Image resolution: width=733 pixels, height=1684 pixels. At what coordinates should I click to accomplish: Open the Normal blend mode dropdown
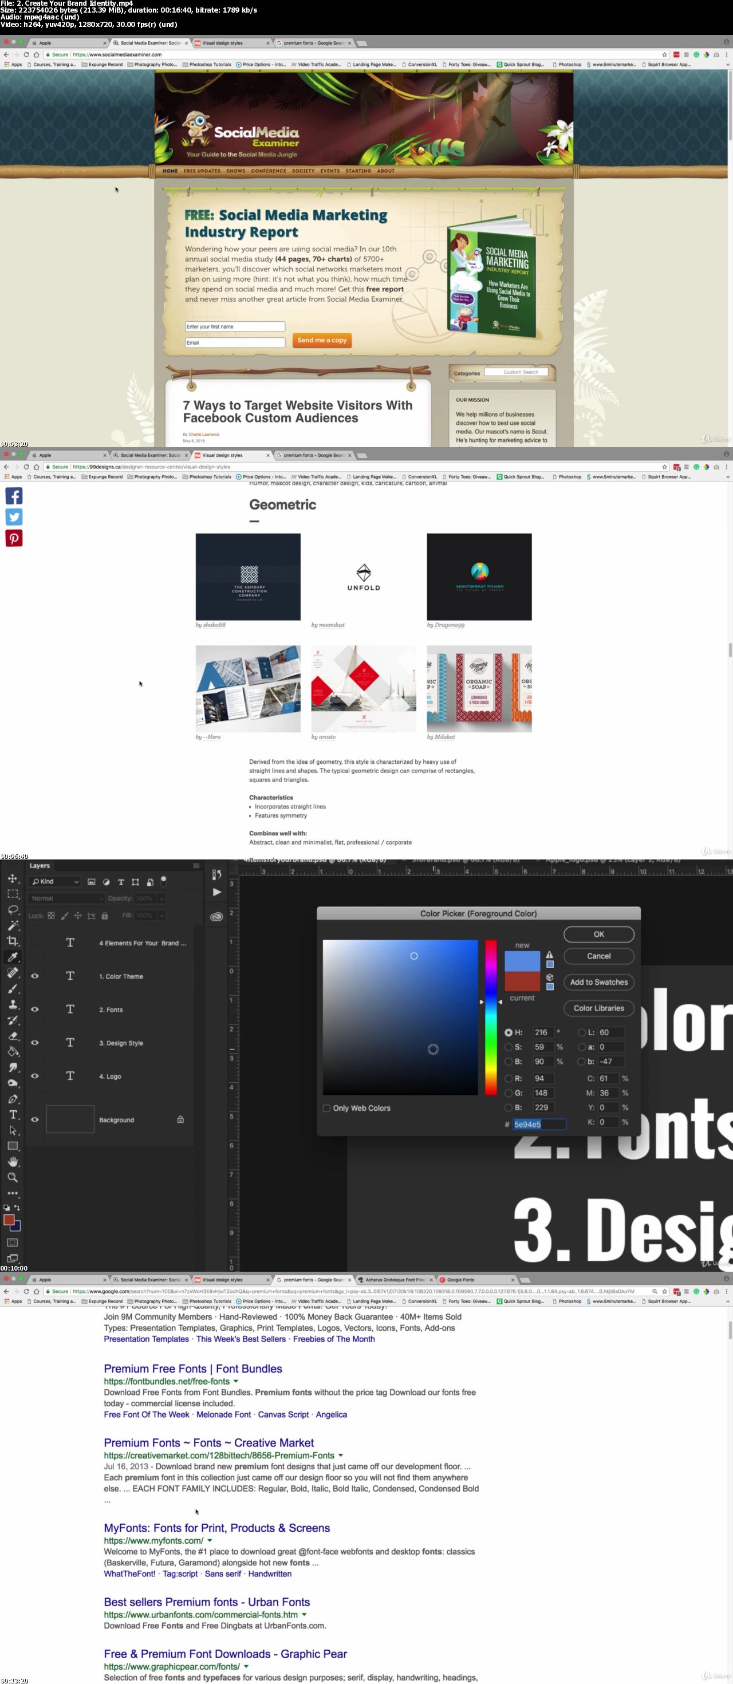[65, 898]
